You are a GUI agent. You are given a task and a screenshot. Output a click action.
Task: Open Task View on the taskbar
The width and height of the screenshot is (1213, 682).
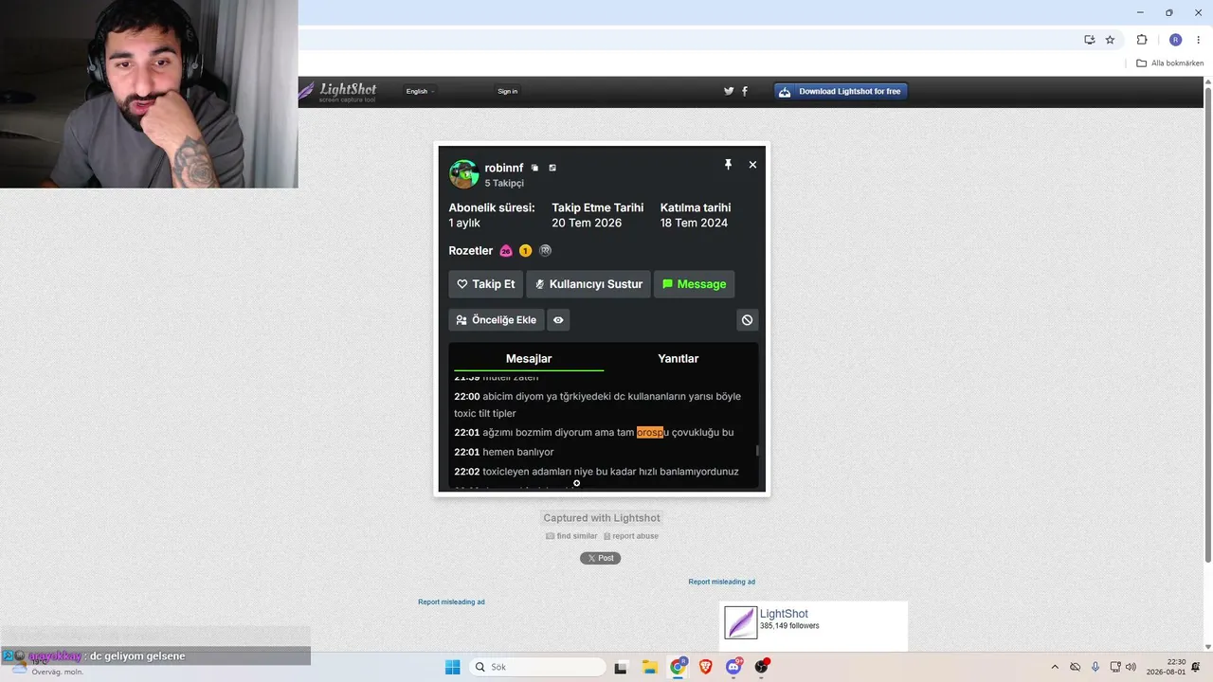(x=621, y=667)
